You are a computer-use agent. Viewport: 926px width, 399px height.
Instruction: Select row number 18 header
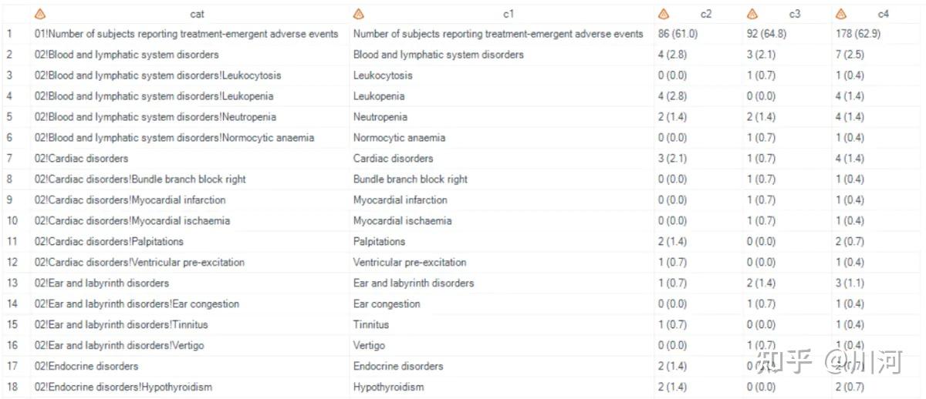point(12,387)
